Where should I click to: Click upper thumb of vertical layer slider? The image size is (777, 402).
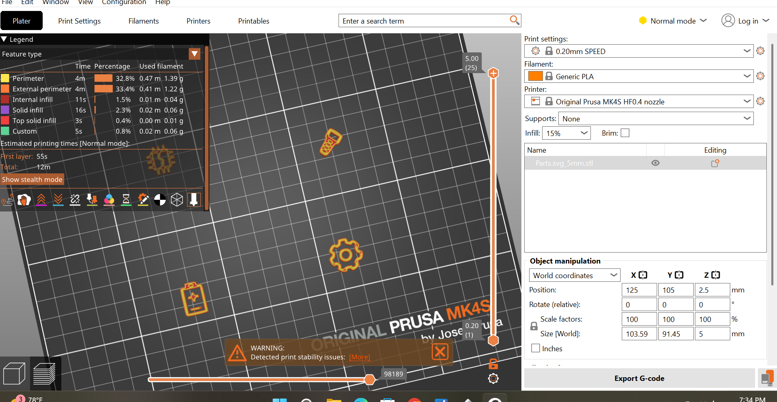click(493, 73)
